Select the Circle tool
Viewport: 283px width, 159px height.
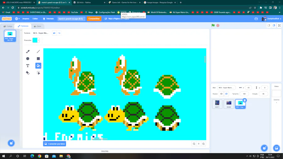[x=28, y=58]
